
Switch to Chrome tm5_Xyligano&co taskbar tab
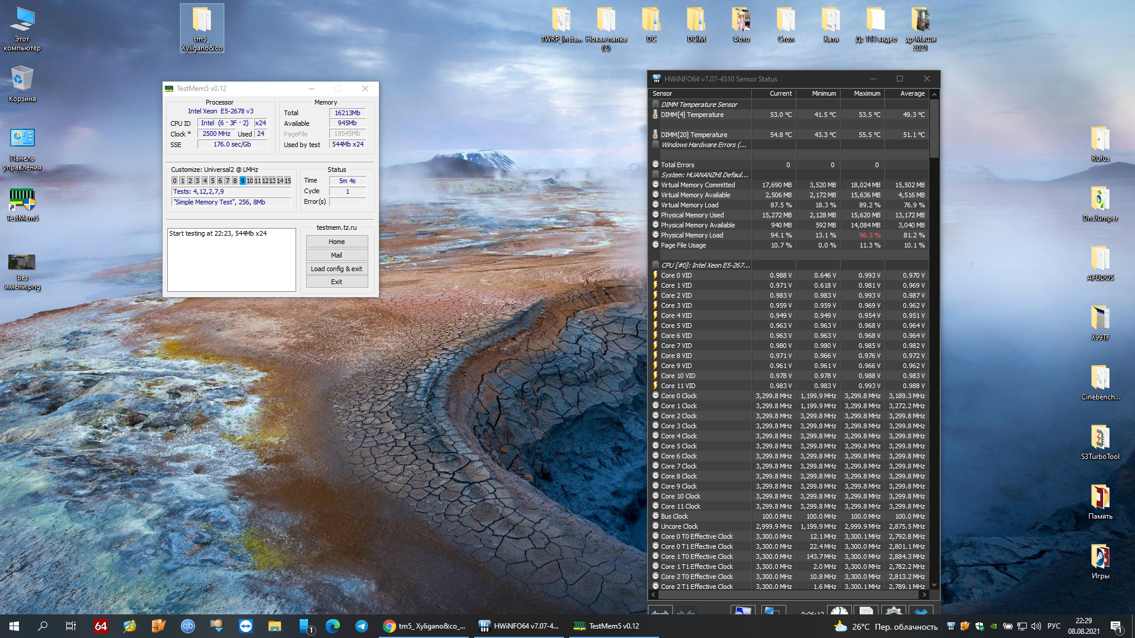[424, 626]
